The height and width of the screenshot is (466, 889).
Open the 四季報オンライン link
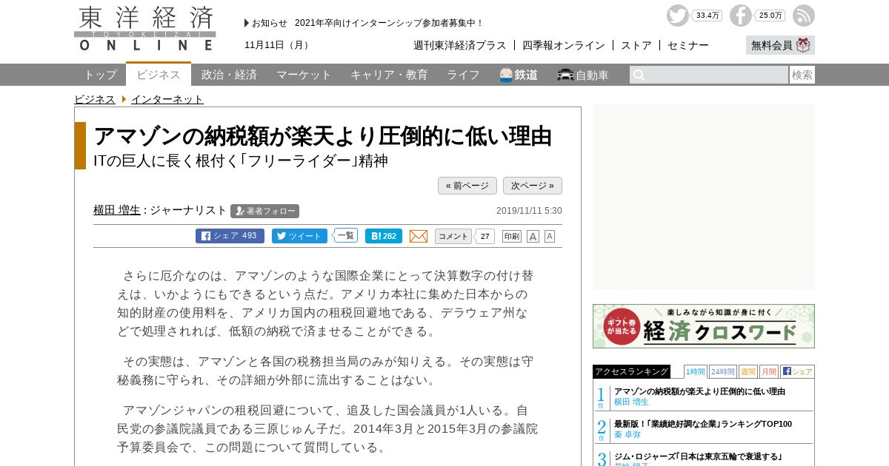coord(564,45)
